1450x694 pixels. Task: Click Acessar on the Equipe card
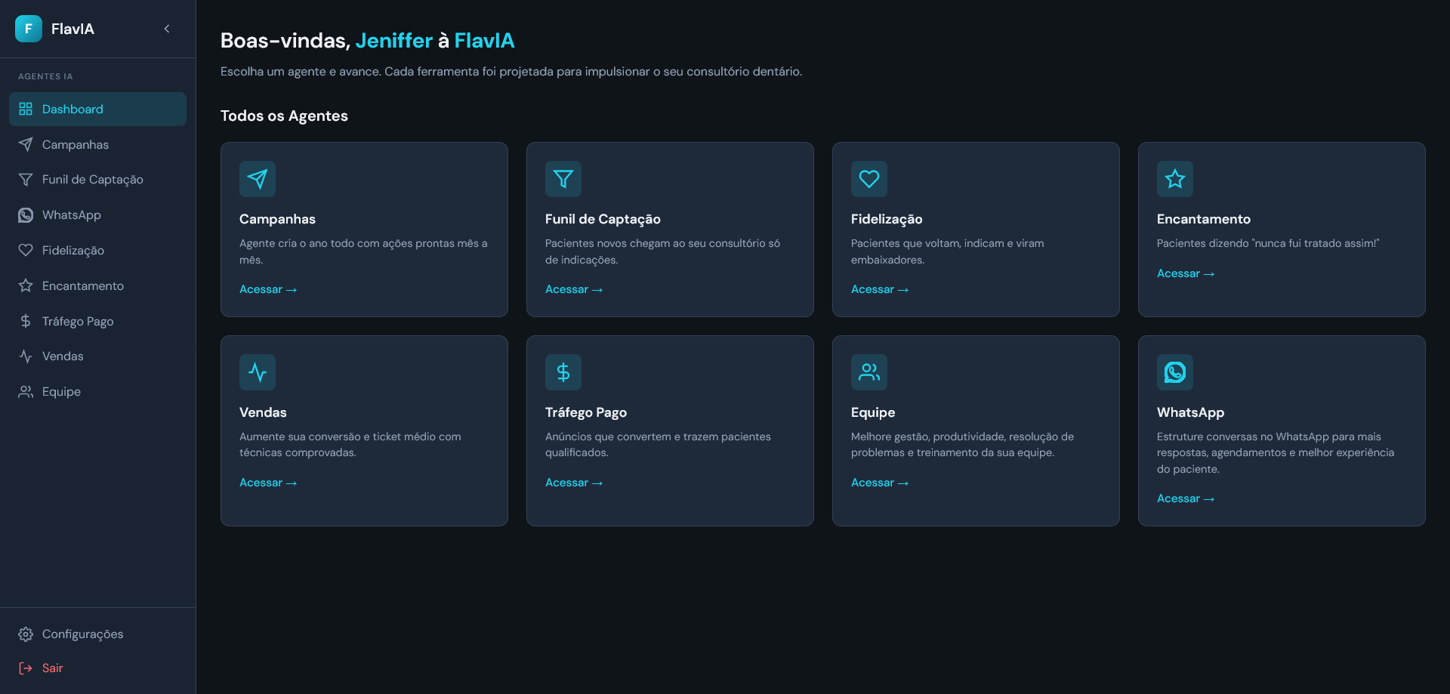[879, 483]
